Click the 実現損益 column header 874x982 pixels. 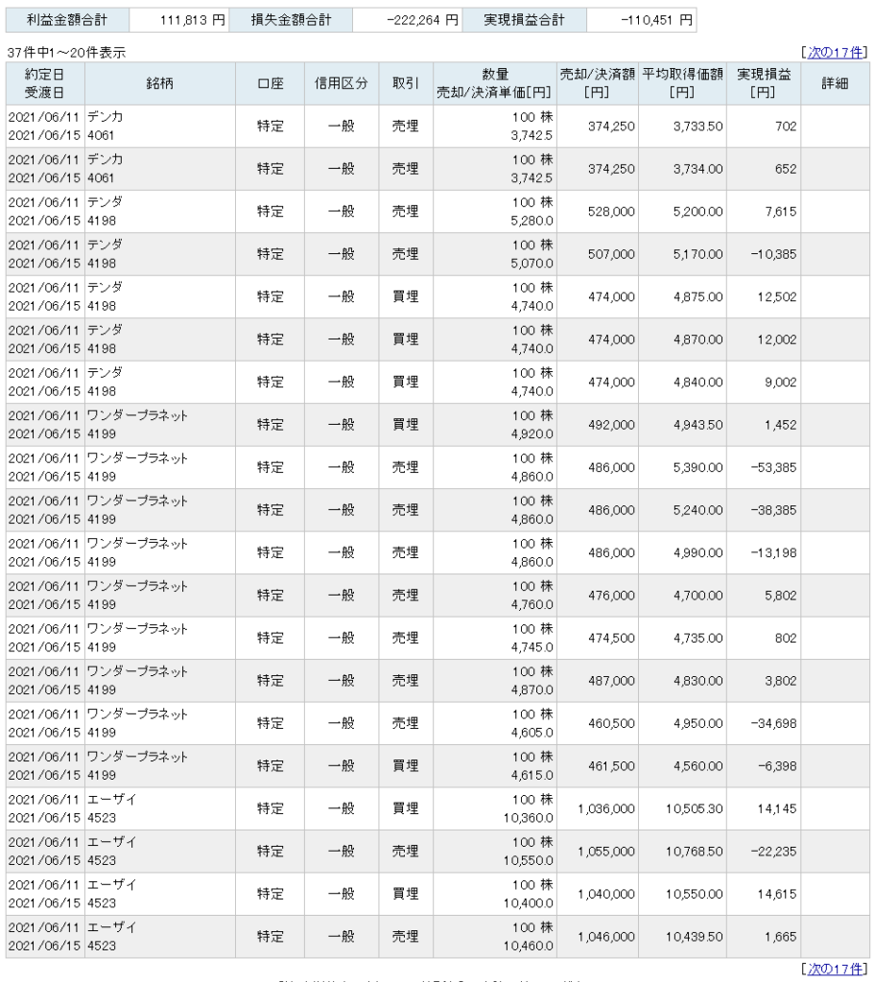(x=763, y=83)
